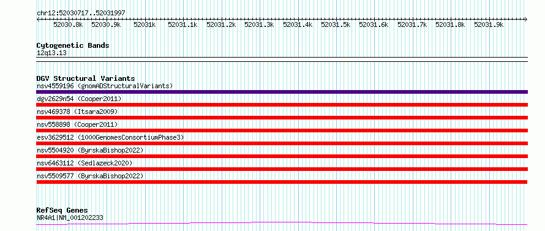Click the purple nsv4559196 variant bar

click(x=282, y=92)
